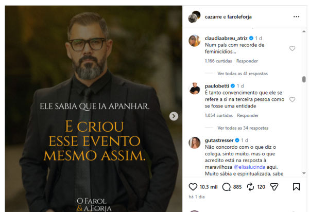
Task: Reply to paulobetti's comment
Action: (x=248, y=115)
